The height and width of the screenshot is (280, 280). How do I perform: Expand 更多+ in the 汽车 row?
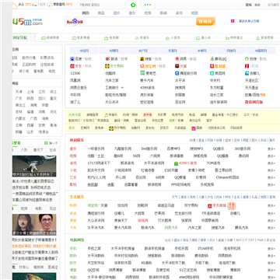[271, 228]
